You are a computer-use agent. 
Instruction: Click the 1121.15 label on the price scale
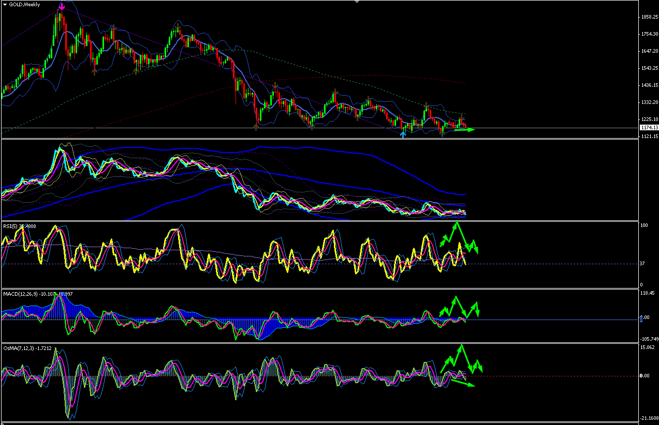tap(649, 136)
